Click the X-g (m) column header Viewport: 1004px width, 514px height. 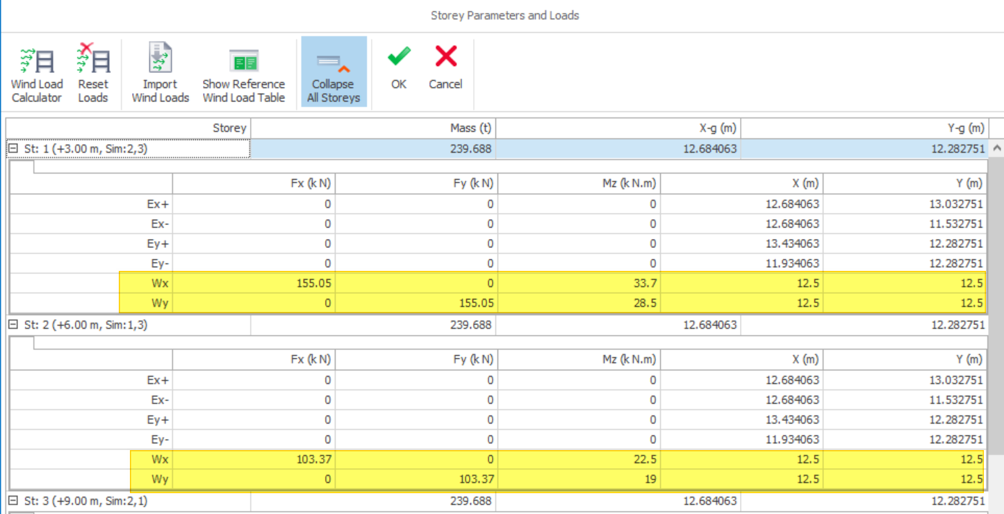(617, 128)
